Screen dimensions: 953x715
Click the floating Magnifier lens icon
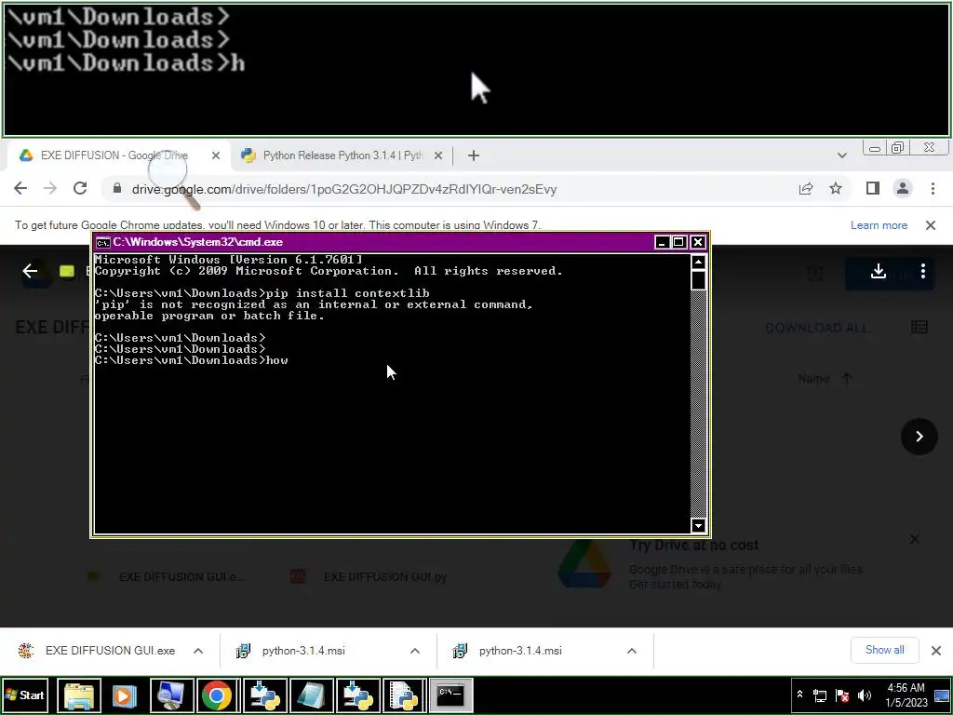point(173,178)
